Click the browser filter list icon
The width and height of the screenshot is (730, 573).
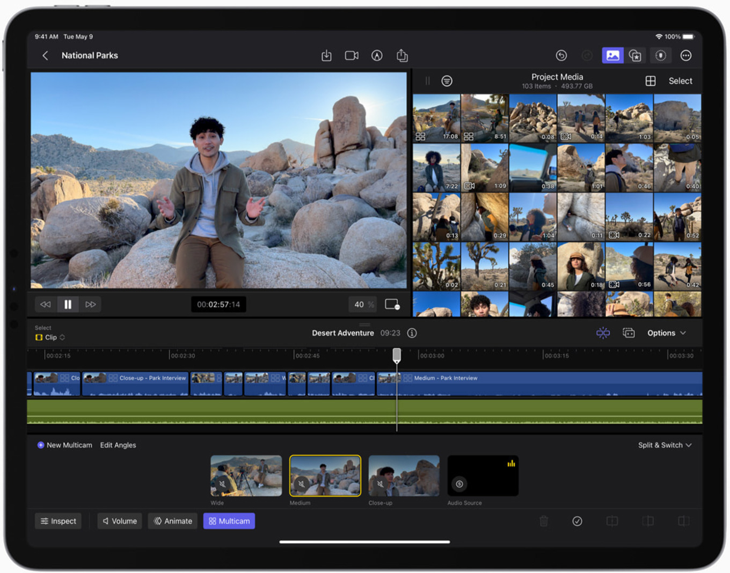(447, 81)
